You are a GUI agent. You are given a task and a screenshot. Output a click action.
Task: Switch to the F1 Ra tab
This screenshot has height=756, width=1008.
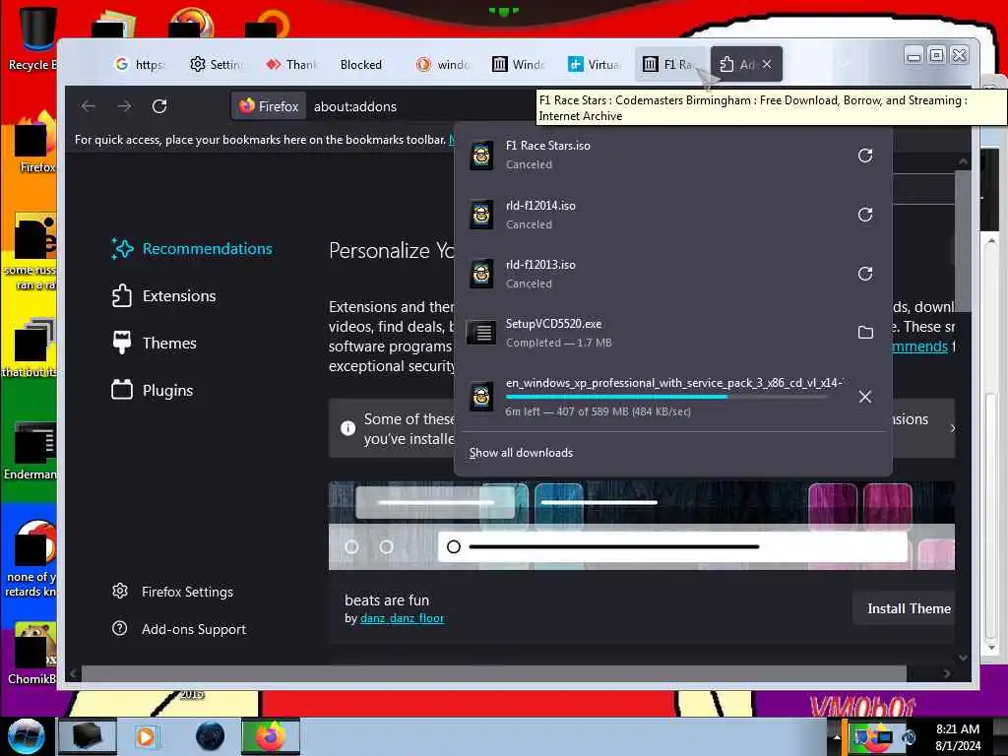click(x=668, y=64)
